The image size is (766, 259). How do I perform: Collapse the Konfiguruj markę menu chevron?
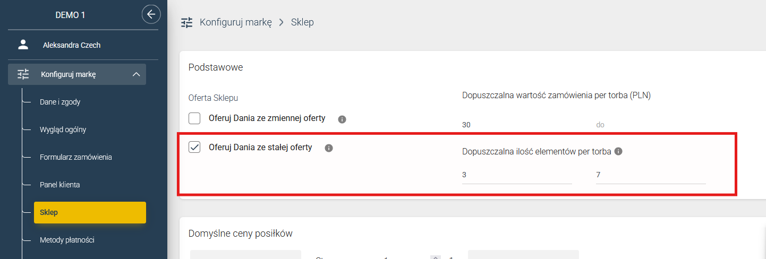tap(136, 74)
